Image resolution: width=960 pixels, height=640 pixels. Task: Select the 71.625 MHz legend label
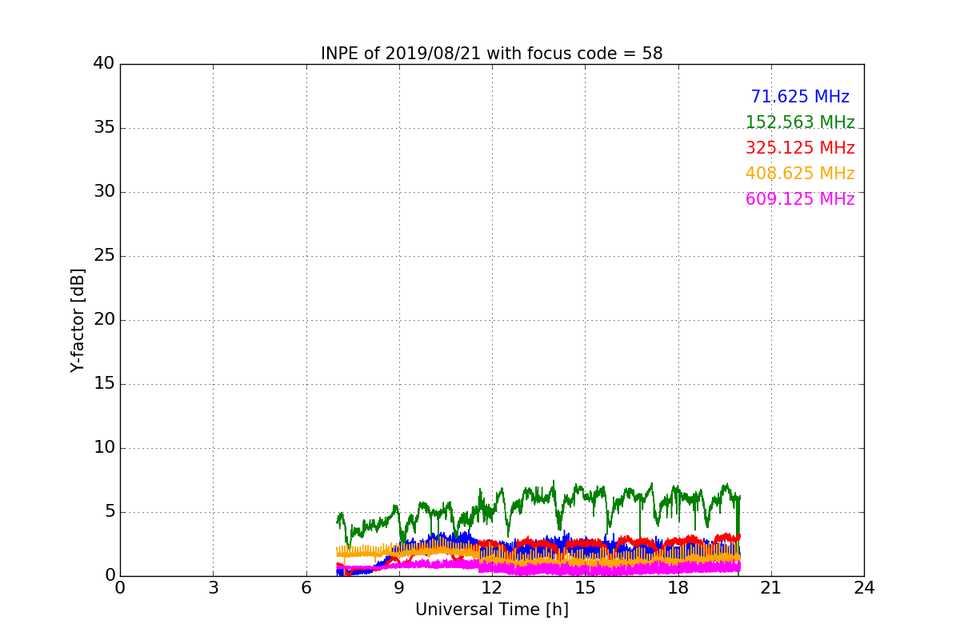800,97
